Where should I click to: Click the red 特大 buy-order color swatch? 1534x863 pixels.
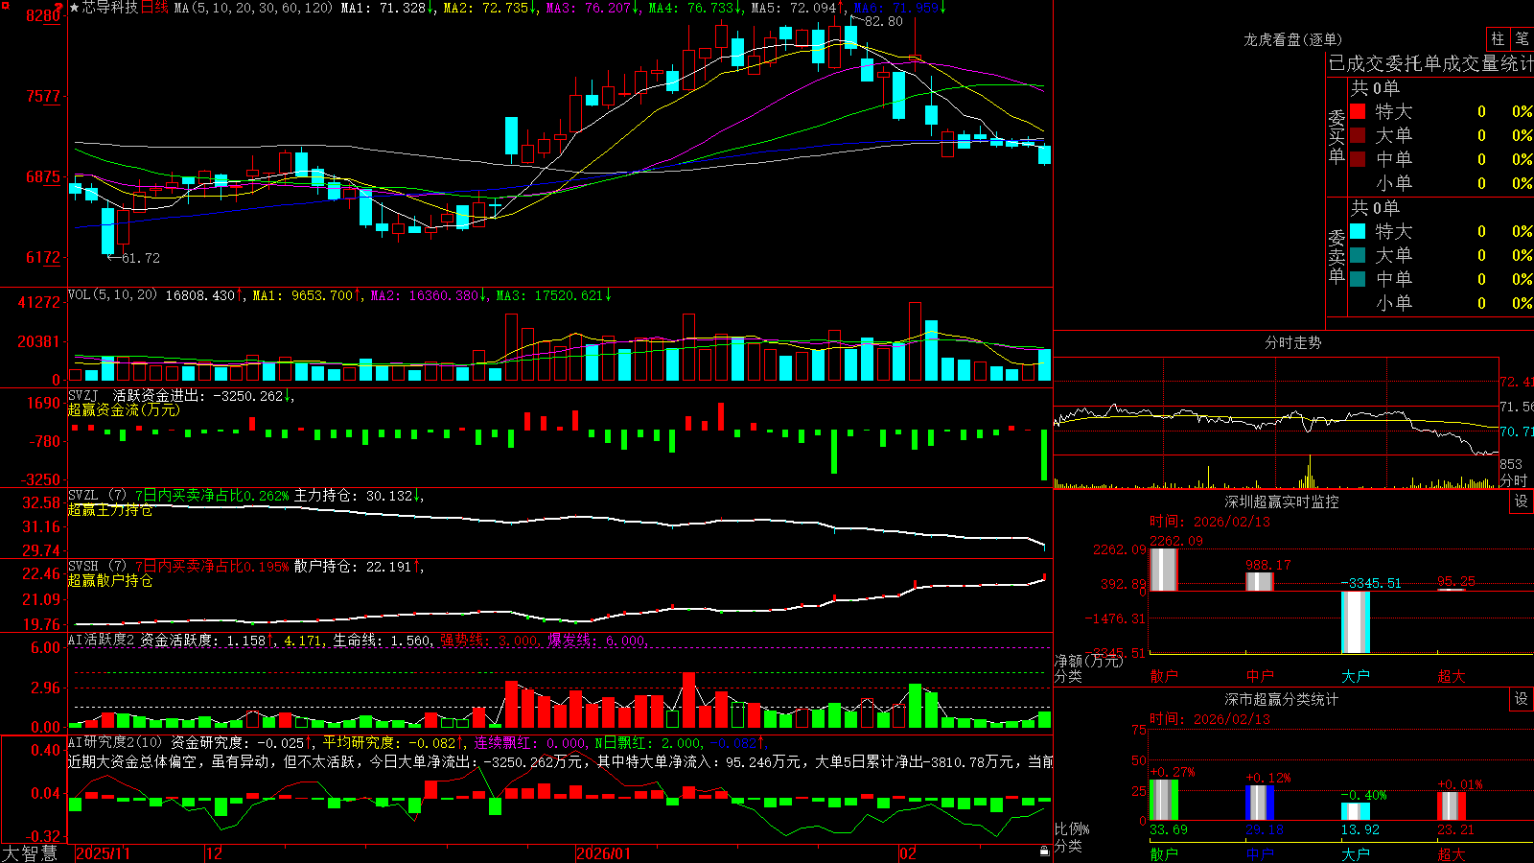(x=1358, y=111)
